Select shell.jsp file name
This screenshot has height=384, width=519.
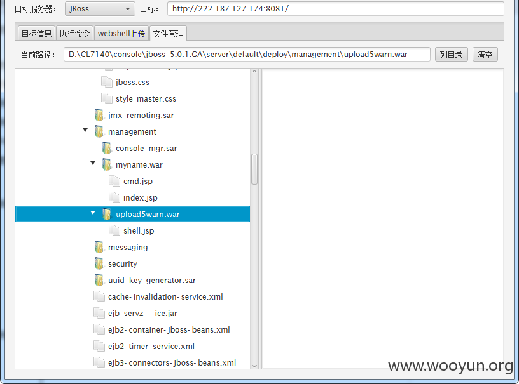(139, 231)
